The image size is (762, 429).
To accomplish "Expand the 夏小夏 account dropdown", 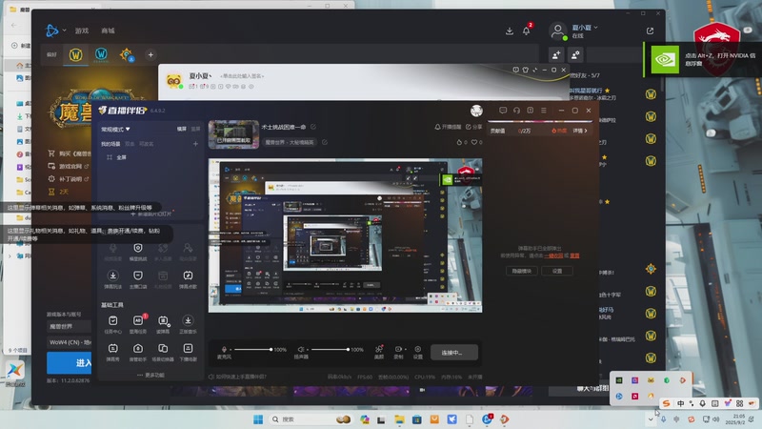I will 585,28.
